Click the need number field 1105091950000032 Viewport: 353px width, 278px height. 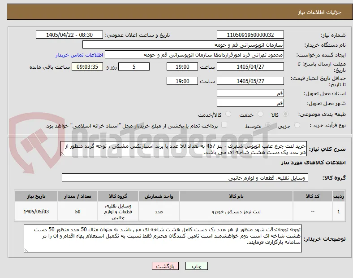[250, 35]
